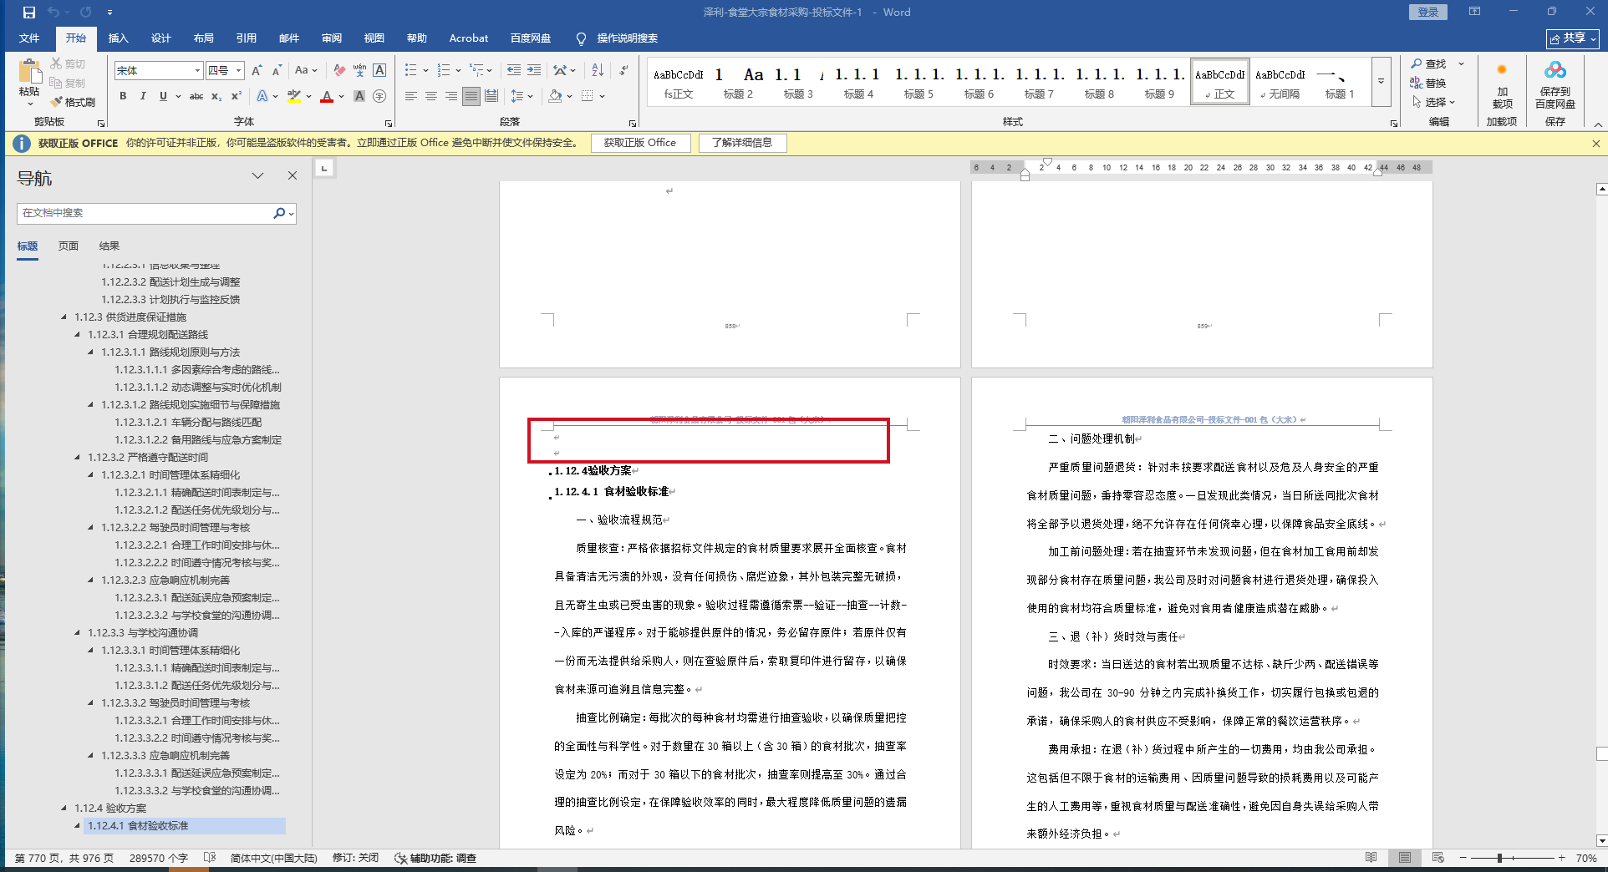
Task: Open the 结果 tab in navigation pane
Action: coord(109,246)
